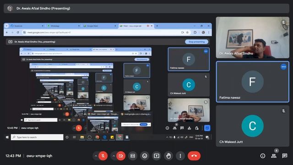Open the tab search chevron in shared Chrome
The height and width of the screenshot is (165, 293).
6,26
